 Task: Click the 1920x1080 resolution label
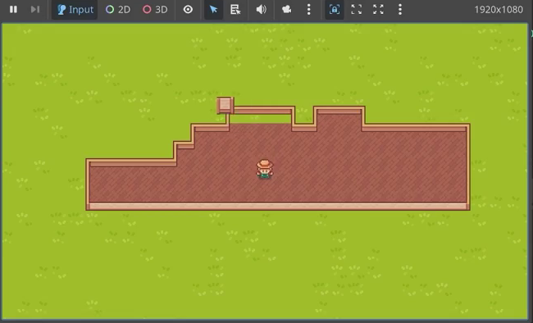coord(499,10)
